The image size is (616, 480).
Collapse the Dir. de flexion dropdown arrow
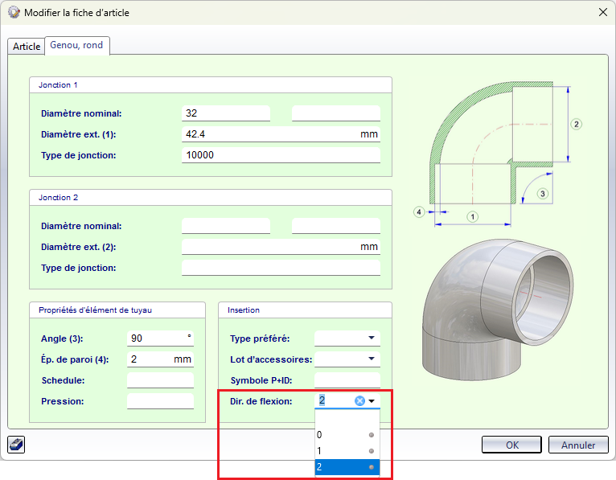pyautogui.click(x=372, y=400)
